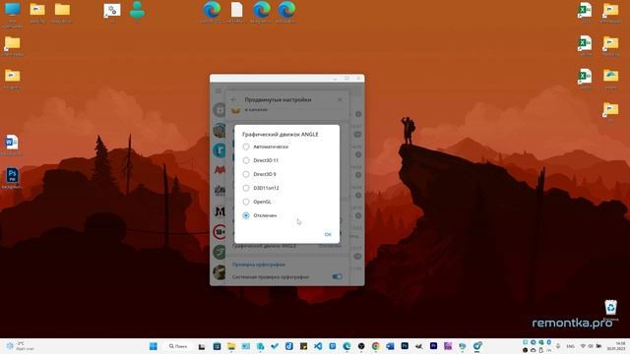Select the Отключен radio option
The height and width of the screenshot is (354, 630).
pos(260,215)
